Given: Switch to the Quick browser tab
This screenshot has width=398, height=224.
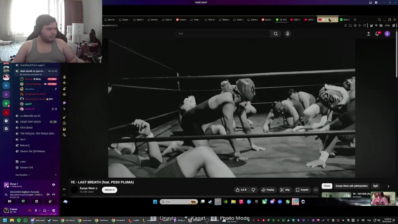Looking at the screenshot, I should pos(266,20).
